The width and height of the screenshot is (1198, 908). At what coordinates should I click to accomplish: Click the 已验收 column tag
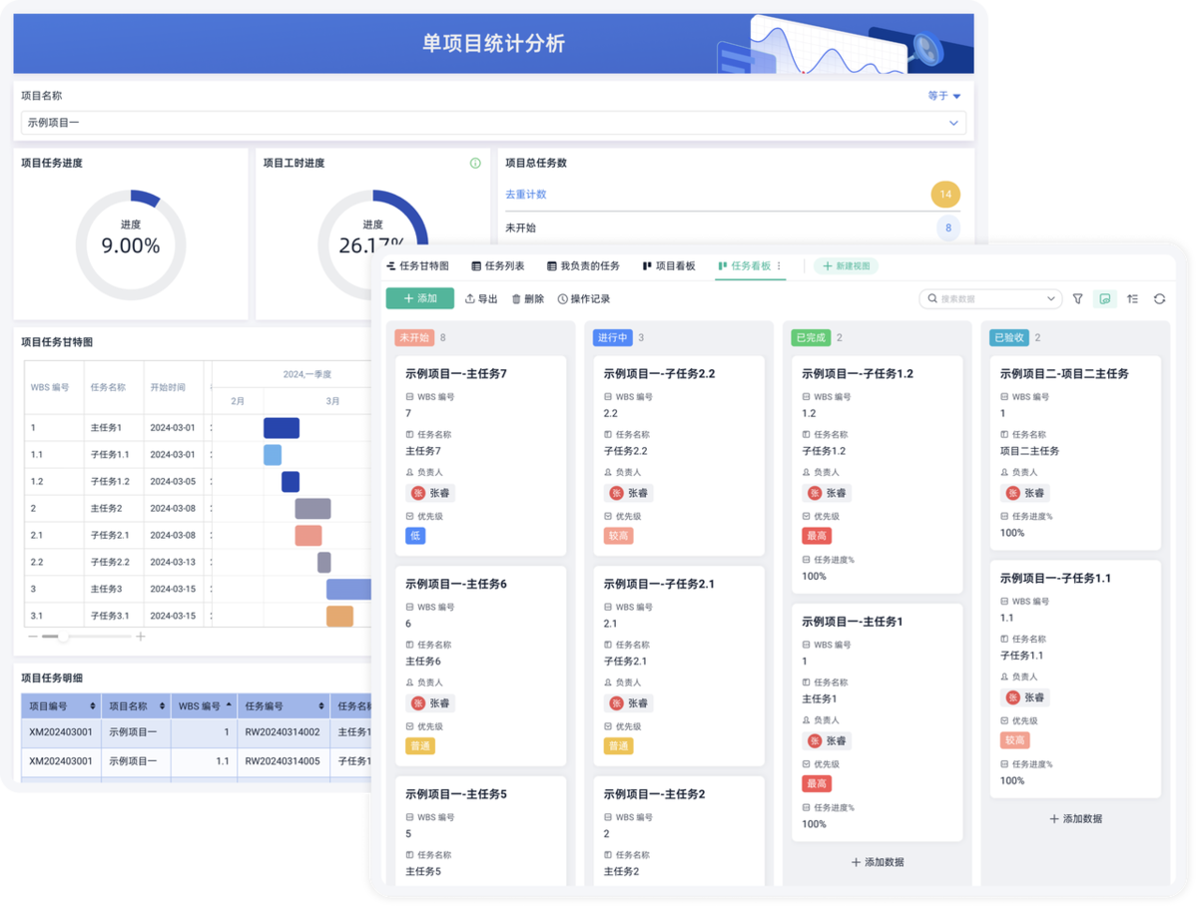point(1009,337)
